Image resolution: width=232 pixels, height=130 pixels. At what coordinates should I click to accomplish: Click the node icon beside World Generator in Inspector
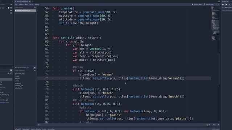pos(223,8)
